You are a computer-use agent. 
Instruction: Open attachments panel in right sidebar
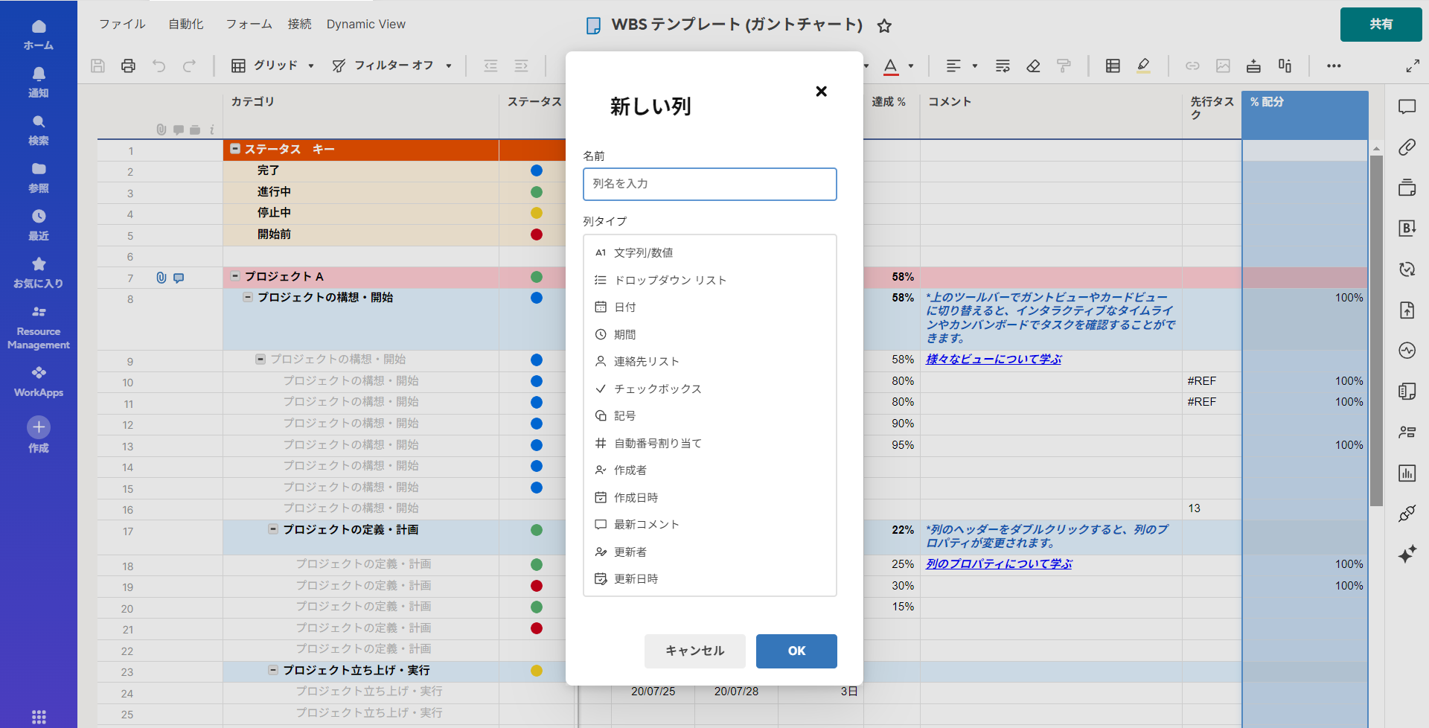1407,147
